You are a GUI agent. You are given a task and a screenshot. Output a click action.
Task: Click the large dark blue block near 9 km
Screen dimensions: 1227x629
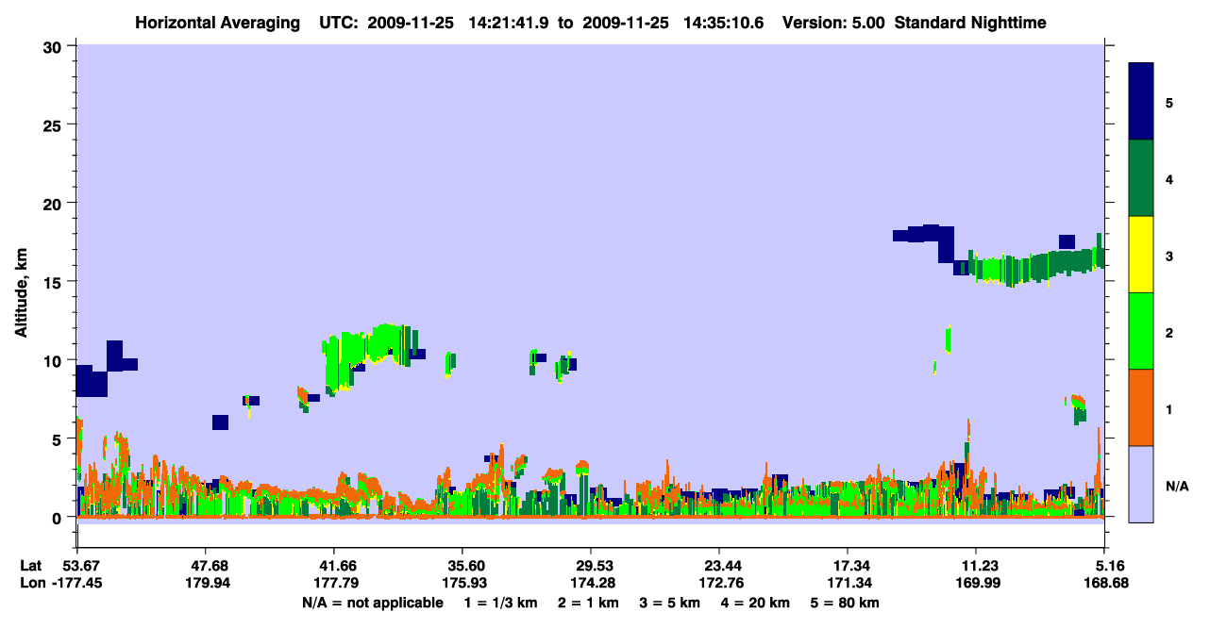(x=92, y=382)
